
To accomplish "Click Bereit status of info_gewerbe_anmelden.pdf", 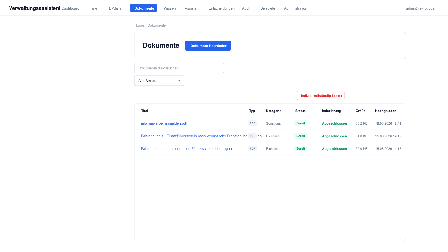I will pyautogui.click(x=300, y=123).
